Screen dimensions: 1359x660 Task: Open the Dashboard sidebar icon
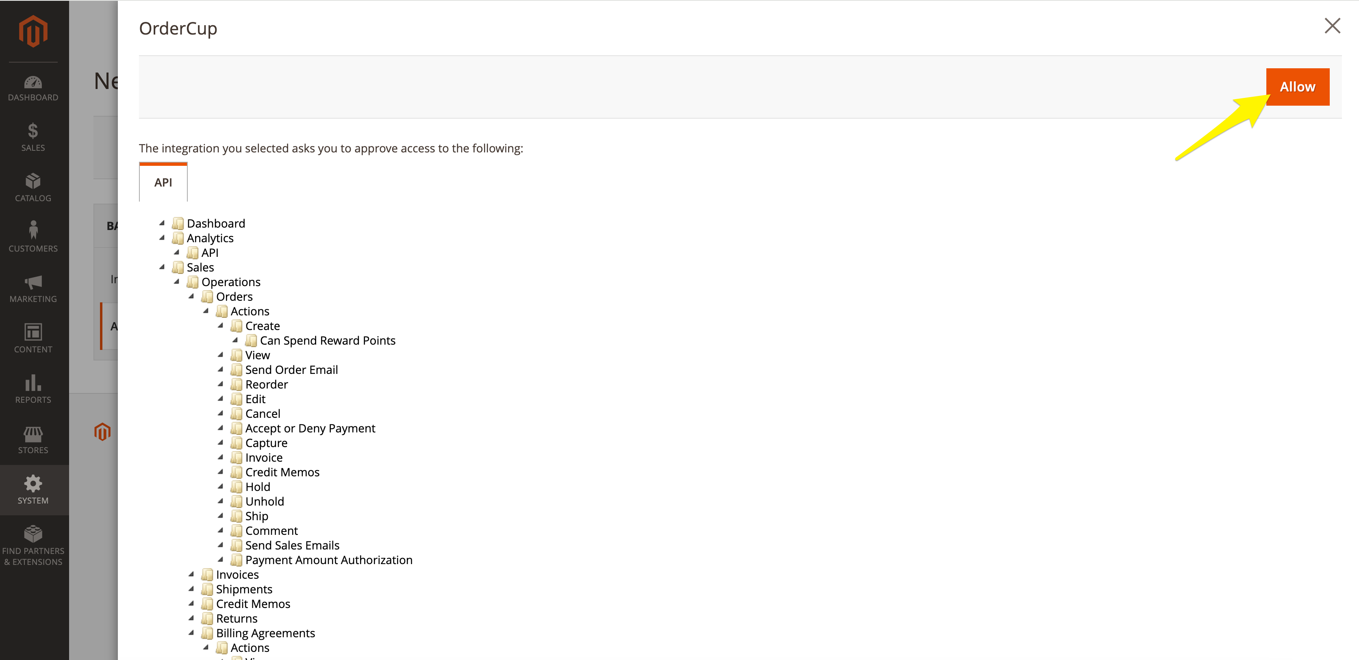pyautogui.click(x=33, y=83)
